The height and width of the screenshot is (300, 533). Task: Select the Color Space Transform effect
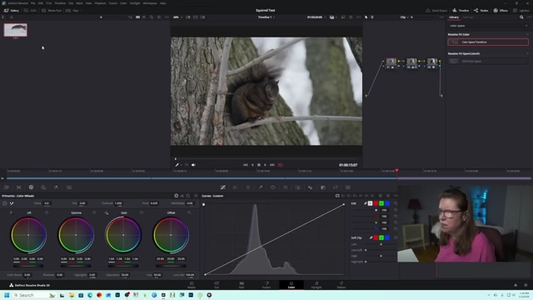pos(488,42)
